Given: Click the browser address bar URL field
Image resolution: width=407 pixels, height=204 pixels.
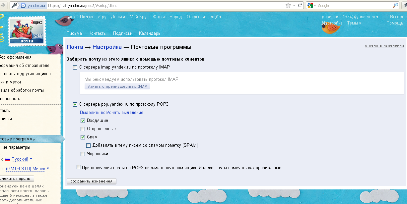Looking at the screenshot, I should tap(166, 6).
